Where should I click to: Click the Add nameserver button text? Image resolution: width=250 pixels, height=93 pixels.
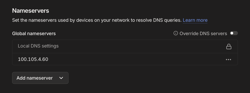pos(34,78)
